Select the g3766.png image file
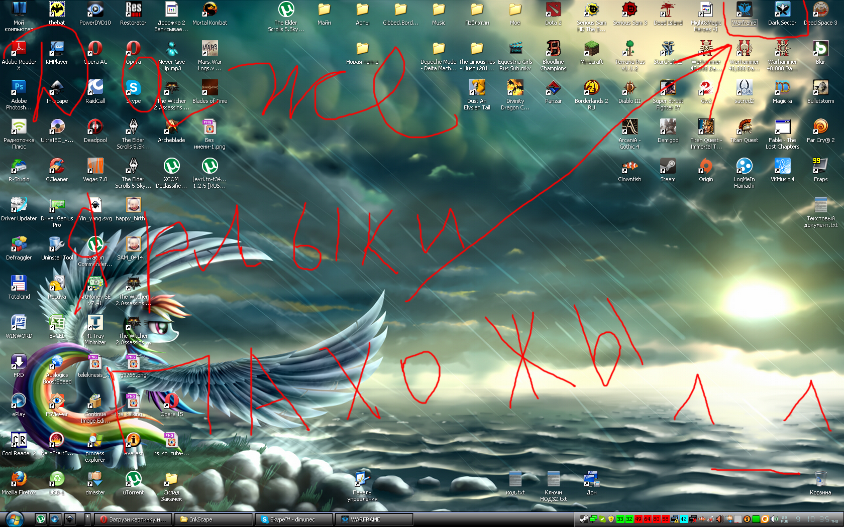This screenshot has height=527, width=844. pos(133,366)
